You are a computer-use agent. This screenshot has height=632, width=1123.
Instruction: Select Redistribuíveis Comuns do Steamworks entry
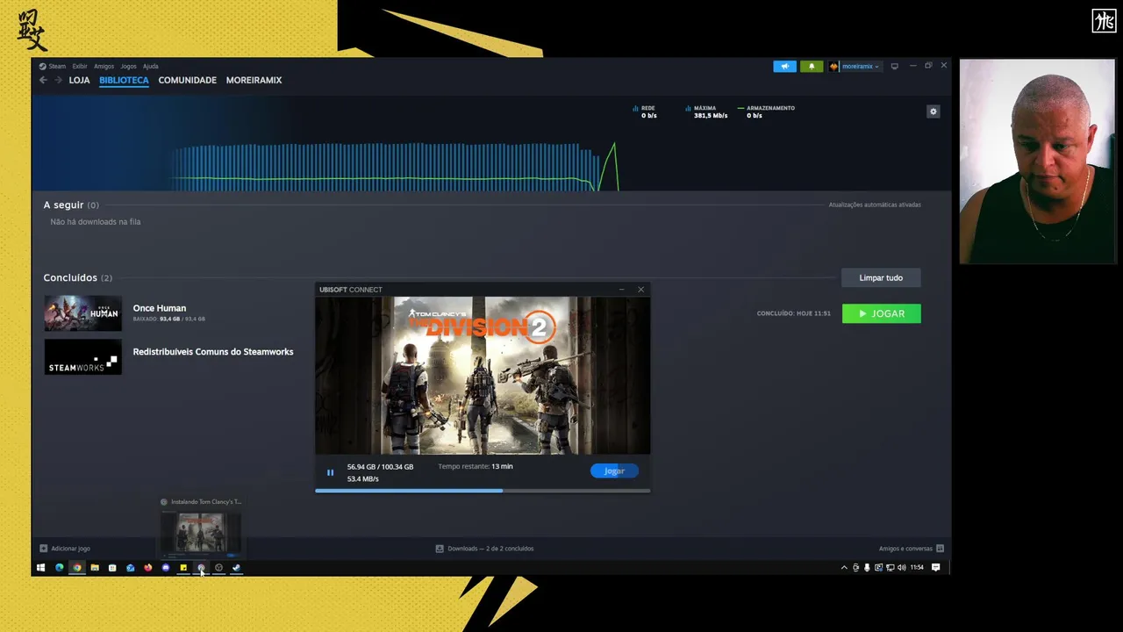pyautogui.click(x=213, y=352)
